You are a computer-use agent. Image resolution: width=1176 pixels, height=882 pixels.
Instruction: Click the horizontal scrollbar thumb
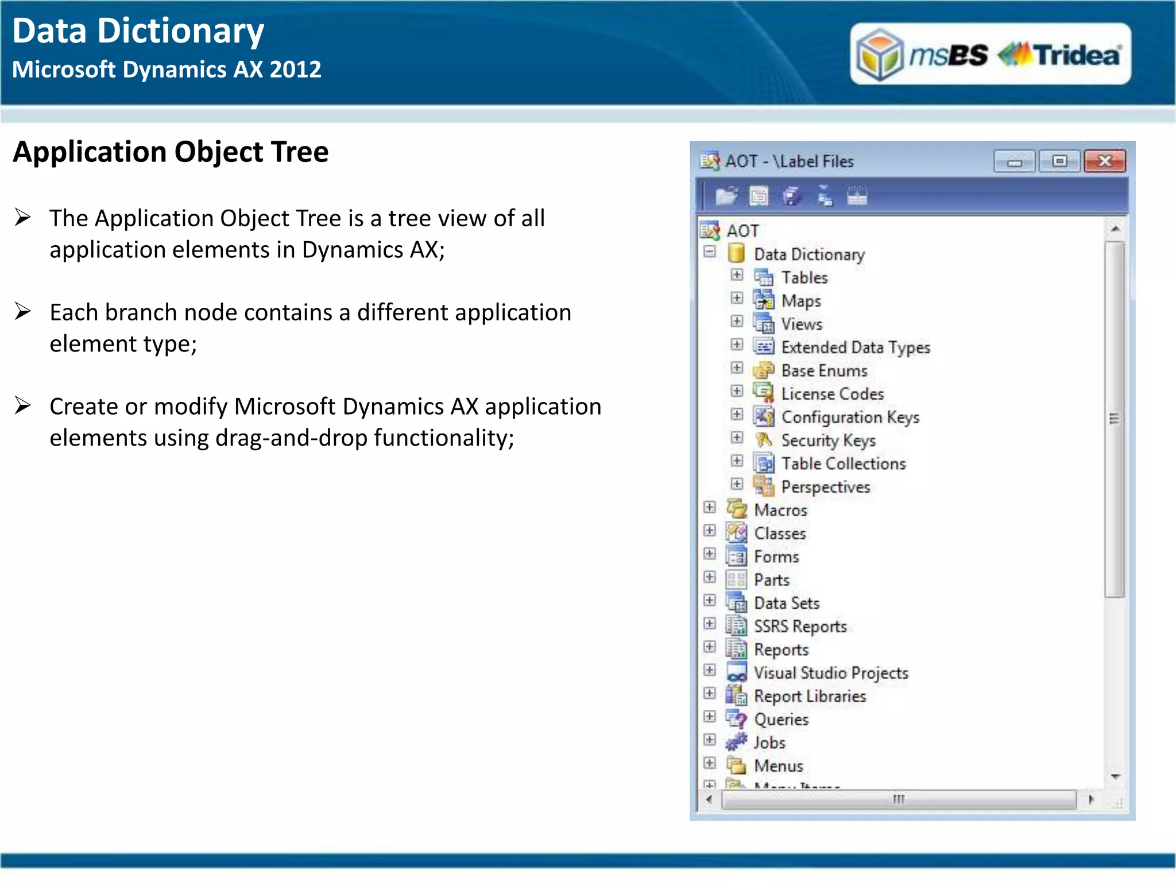(x=899, y=799)
